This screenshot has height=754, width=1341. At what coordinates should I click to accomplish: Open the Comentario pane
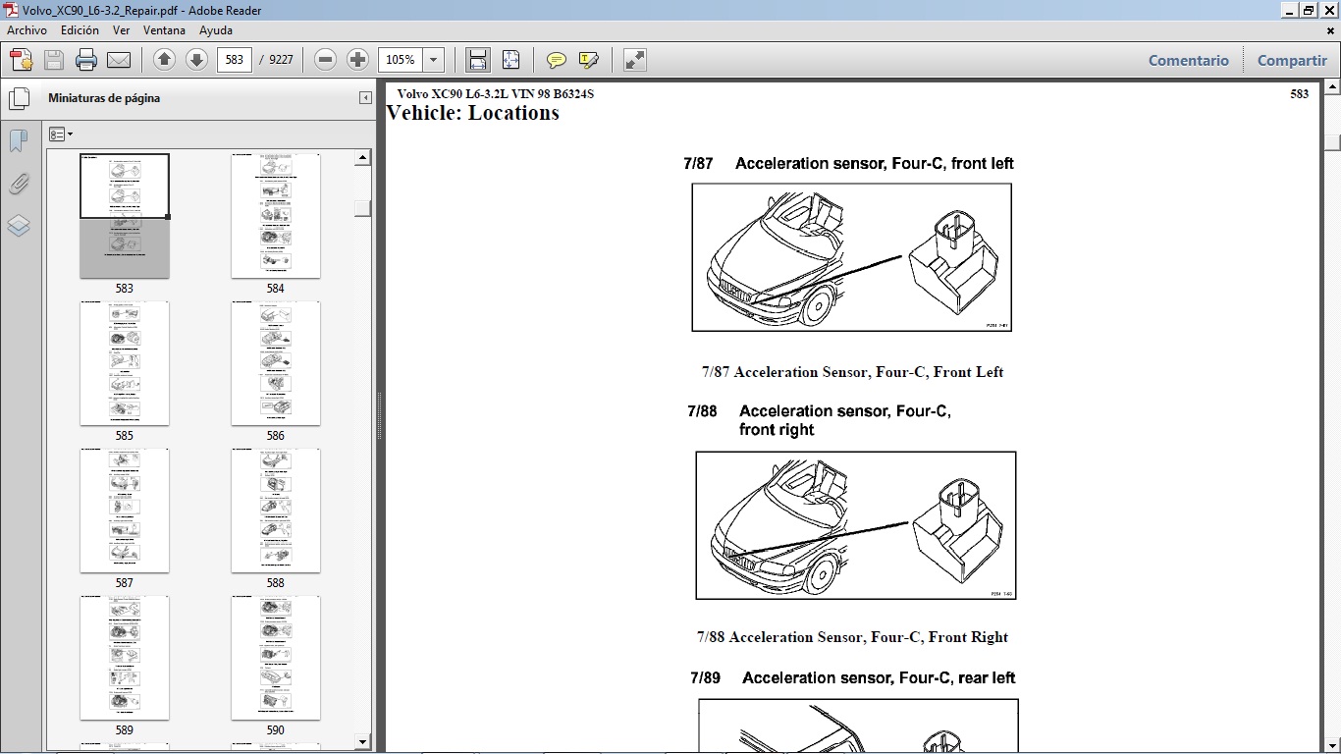click(1189, 60)
